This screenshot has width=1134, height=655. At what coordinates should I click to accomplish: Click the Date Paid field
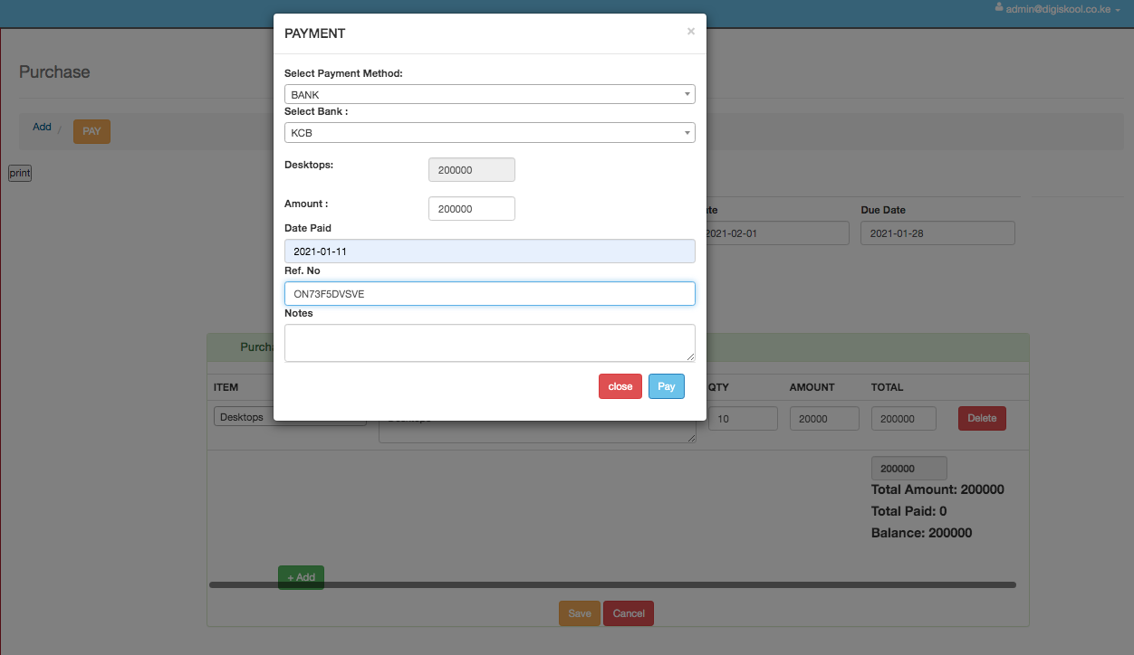click(x=489, y=252)
